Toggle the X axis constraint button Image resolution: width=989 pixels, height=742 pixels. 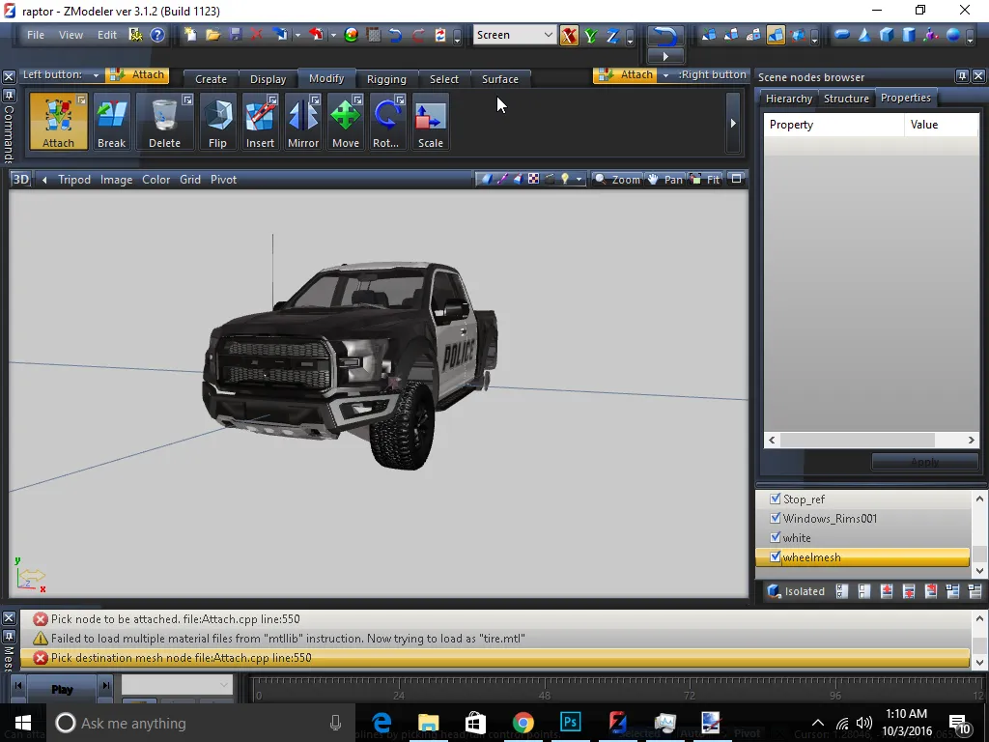tap(569, 36)
